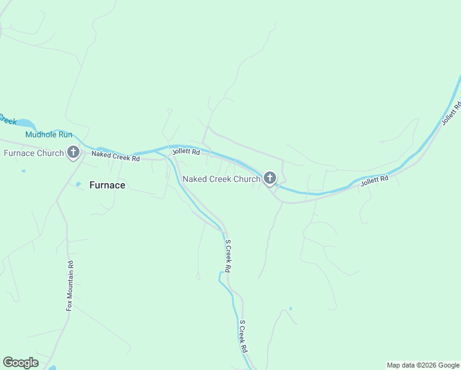Click the small pond beside Furnace label

click(78, 184)
